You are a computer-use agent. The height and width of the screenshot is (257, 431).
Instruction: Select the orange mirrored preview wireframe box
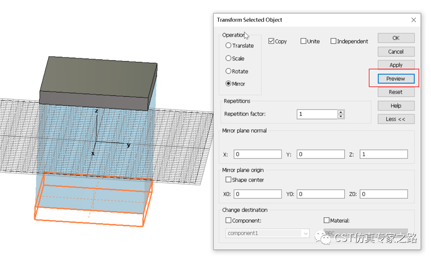point(93,200)
